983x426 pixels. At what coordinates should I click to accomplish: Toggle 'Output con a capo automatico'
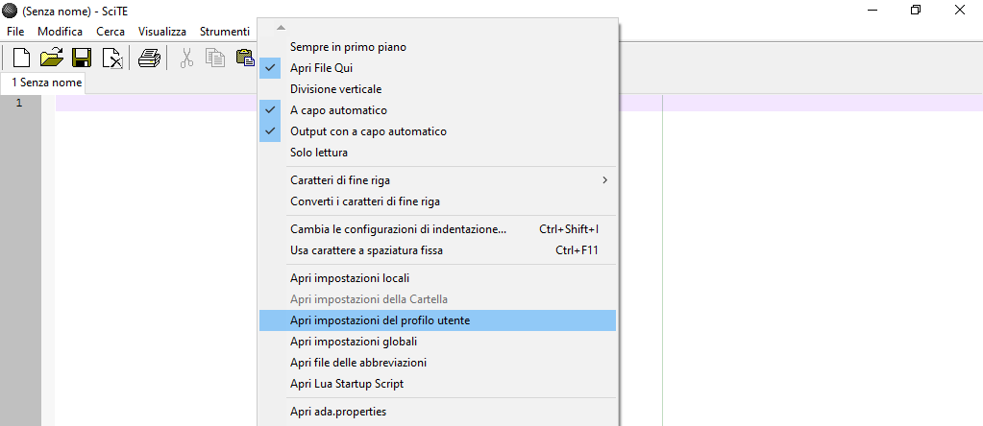pyautogui.click(x=368, y=131)
